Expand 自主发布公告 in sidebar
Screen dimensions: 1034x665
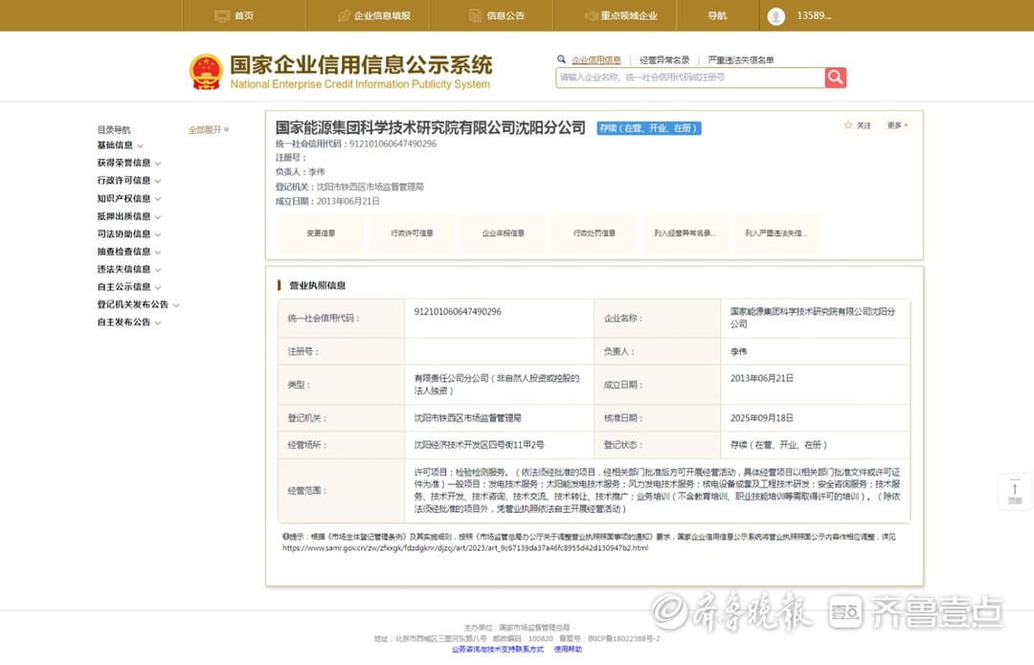[129, 322]
